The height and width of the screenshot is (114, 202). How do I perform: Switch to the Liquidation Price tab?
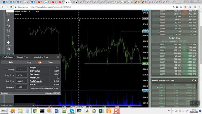click(40, 57)
